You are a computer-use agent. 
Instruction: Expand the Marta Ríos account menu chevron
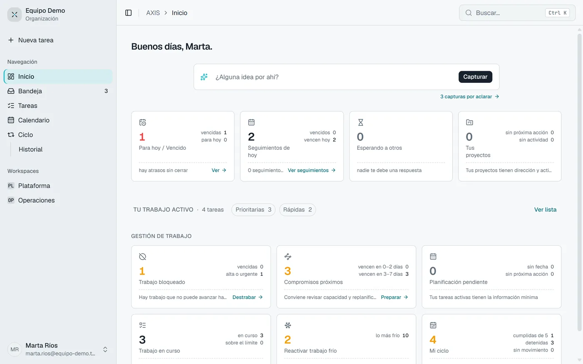[x=105, y=349]
